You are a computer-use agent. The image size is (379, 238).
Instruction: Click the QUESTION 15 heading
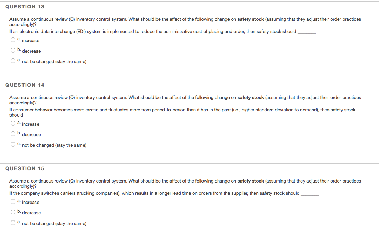coord(25,168)
